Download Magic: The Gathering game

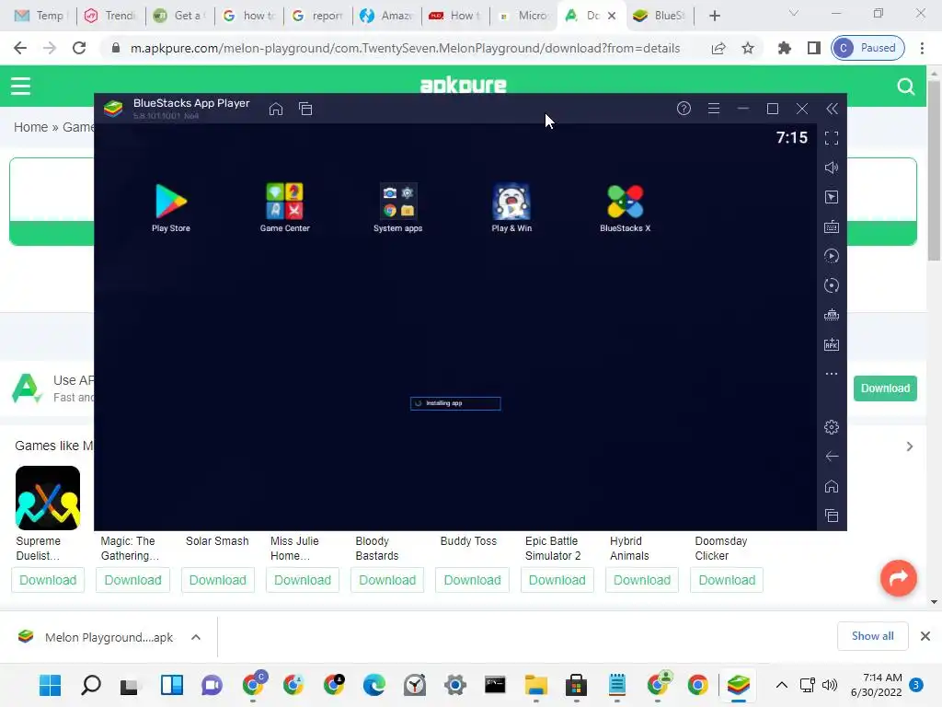132,580
